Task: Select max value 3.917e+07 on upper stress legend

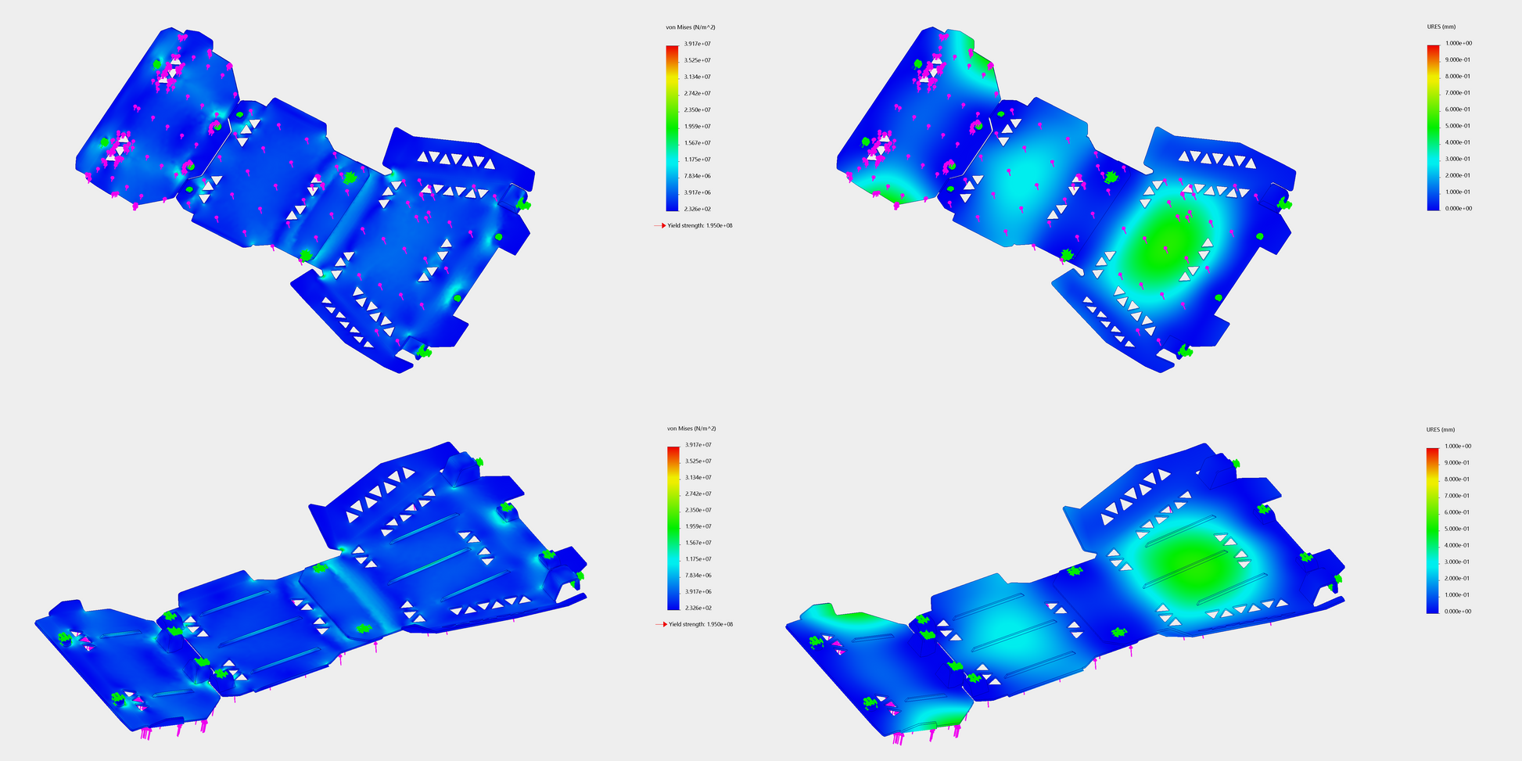Action: 697,44
